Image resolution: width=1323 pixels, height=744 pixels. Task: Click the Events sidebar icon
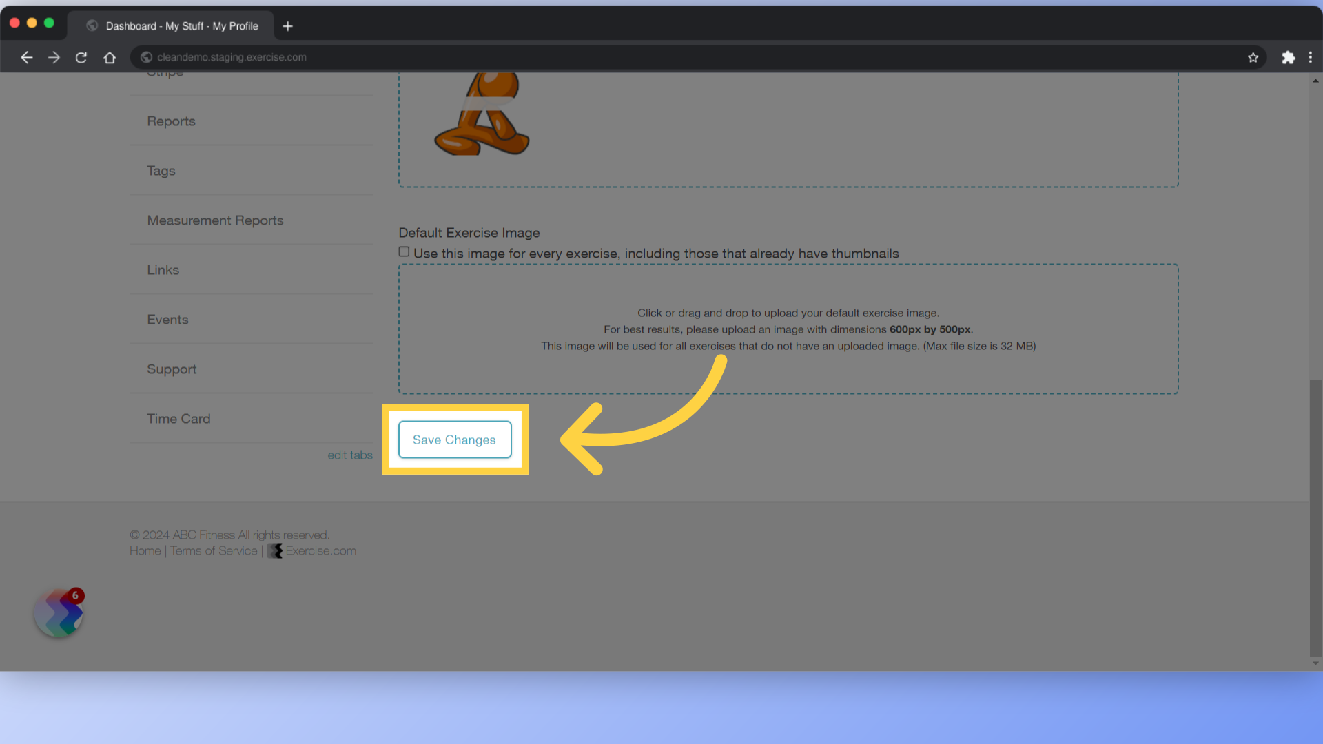(168, 319)
